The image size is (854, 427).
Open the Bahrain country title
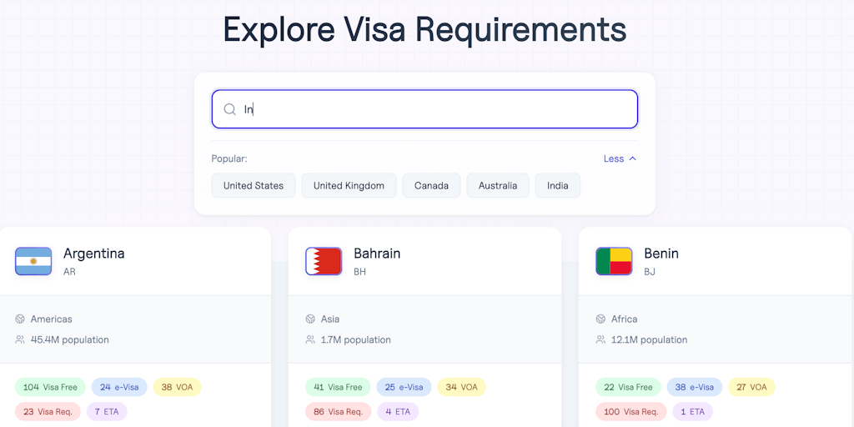[377, 254]
